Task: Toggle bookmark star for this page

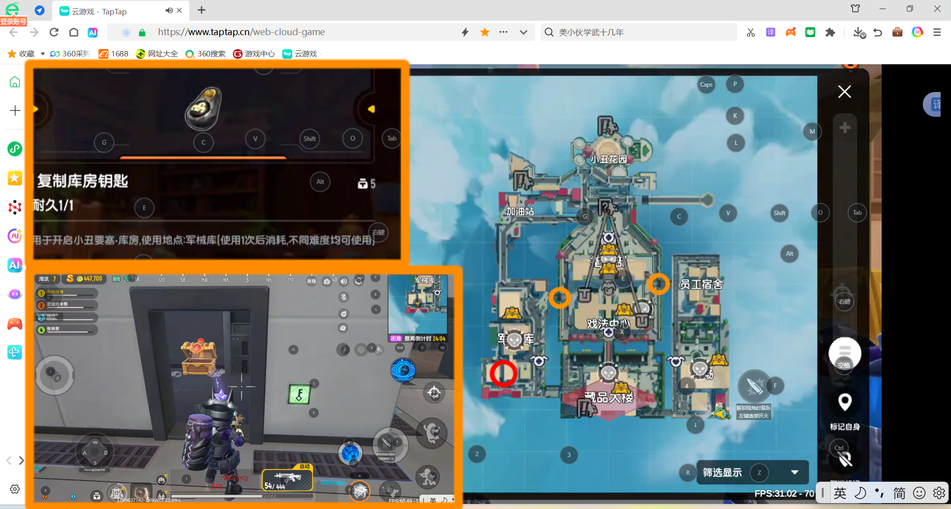Action: click(x=485, y=33)
